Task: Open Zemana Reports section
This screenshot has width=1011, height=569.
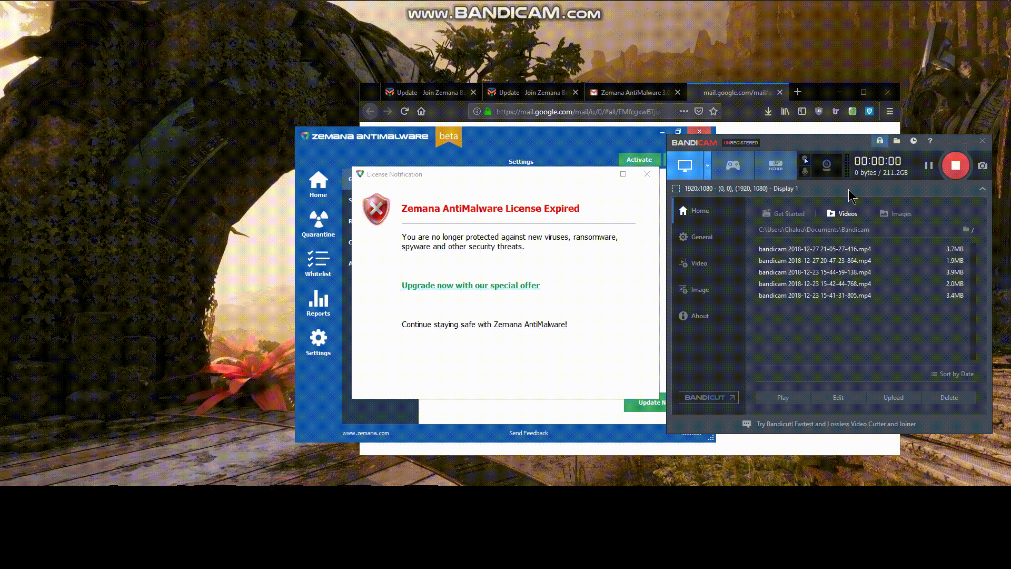Action: [318, 302]
